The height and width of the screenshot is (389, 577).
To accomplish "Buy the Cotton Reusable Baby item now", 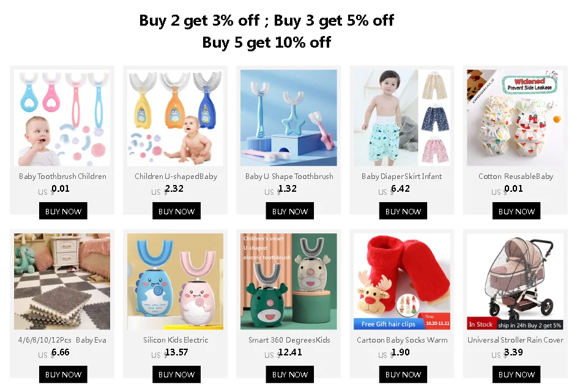I will coord(516,211).
